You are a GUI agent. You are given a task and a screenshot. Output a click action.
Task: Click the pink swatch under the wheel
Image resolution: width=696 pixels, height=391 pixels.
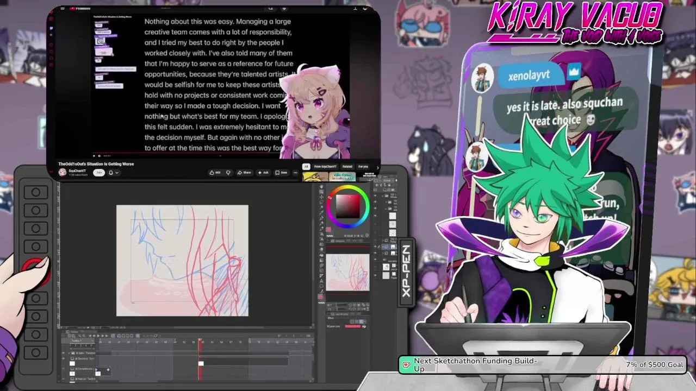click(x=328, y=229)
